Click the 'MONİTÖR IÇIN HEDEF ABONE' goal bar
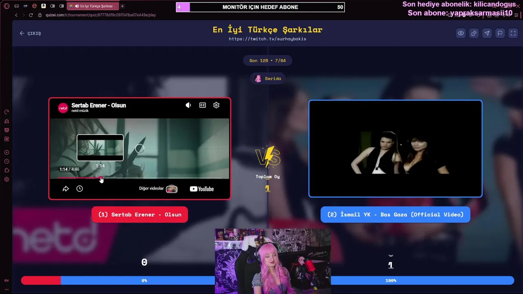 (260, 7)
